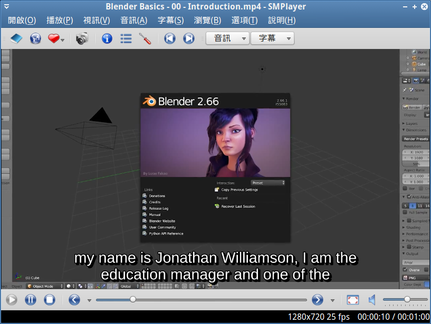Toggle the Anti-Aliasing checkbox
The image size is (431, 324).
(409, 197)
